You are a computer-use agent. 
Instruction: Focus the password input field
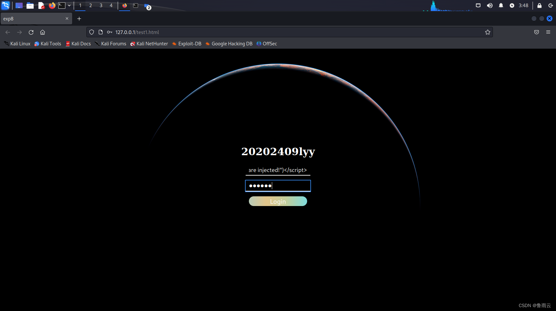pos(278,186)
